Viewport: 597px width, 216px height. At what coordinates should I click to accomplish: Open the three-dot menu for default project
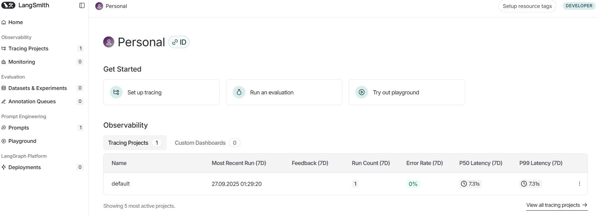click(x=579, y=184)
